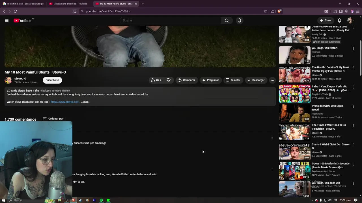The height and width of the screenshot is (203, 362).
Task: Click the Crear button
Action: coord(326,20)
